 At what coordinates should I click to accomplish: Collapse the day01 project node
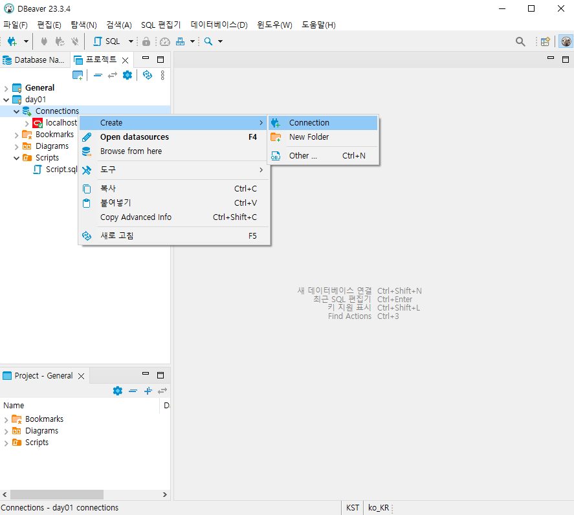tap(6, 100)
